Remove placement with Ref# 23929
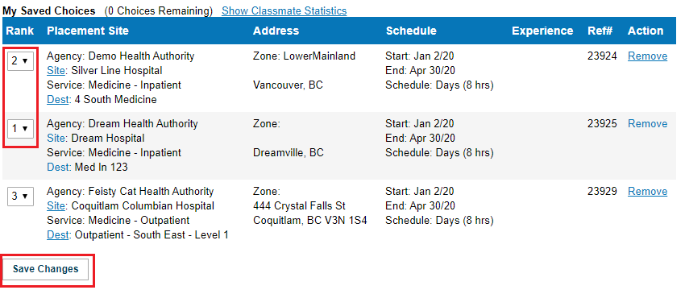This screenshot has width=685, height=290. 647,192
